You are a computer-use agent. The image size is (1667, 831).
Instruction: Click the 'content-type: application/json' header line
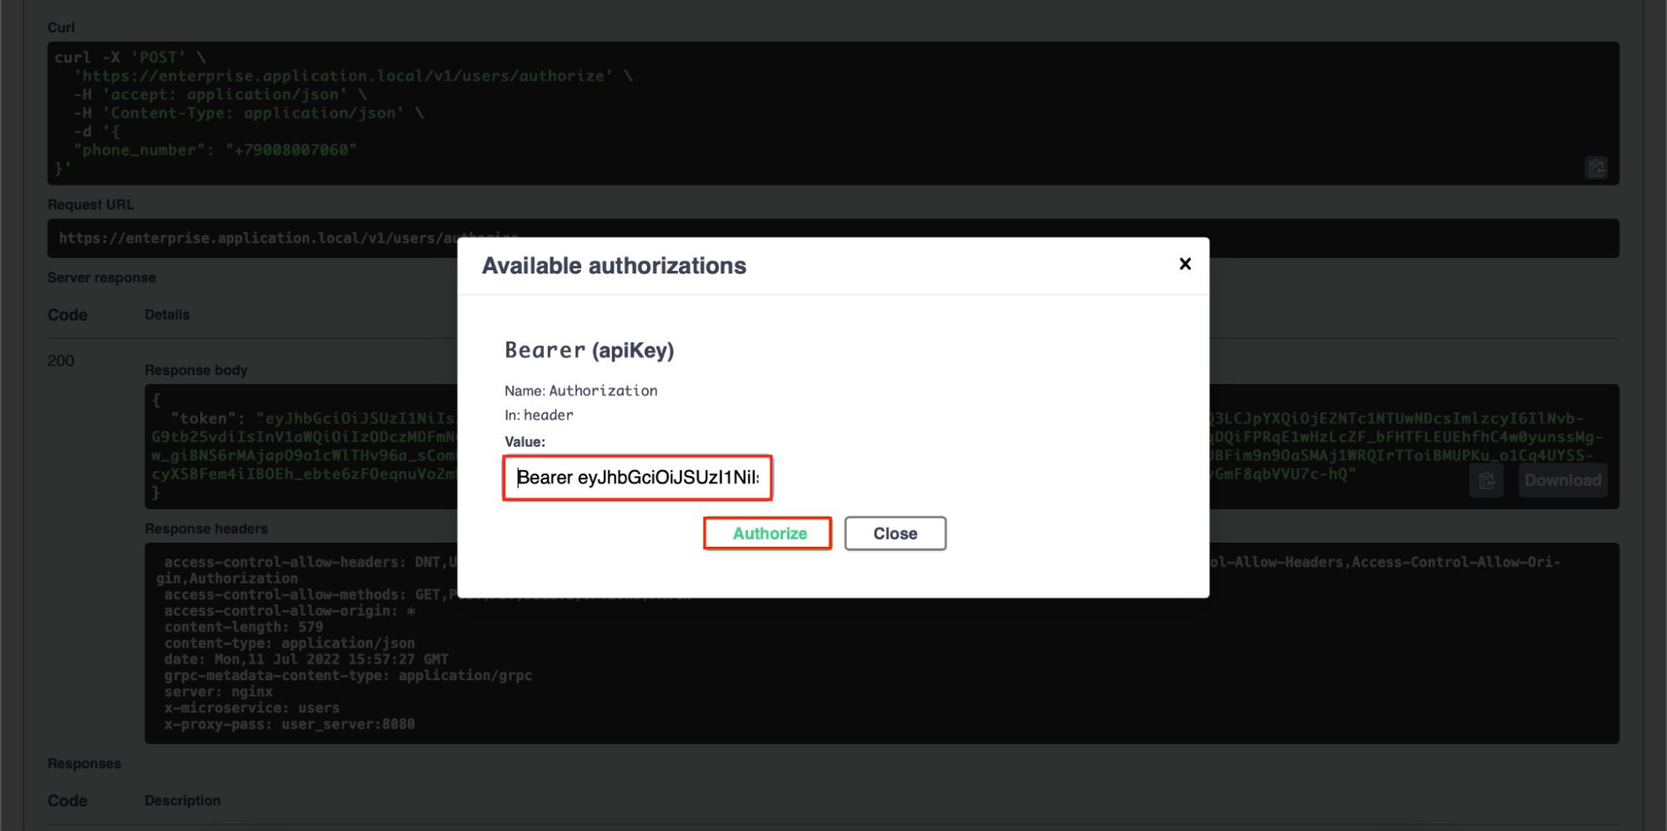coord(289,643)
